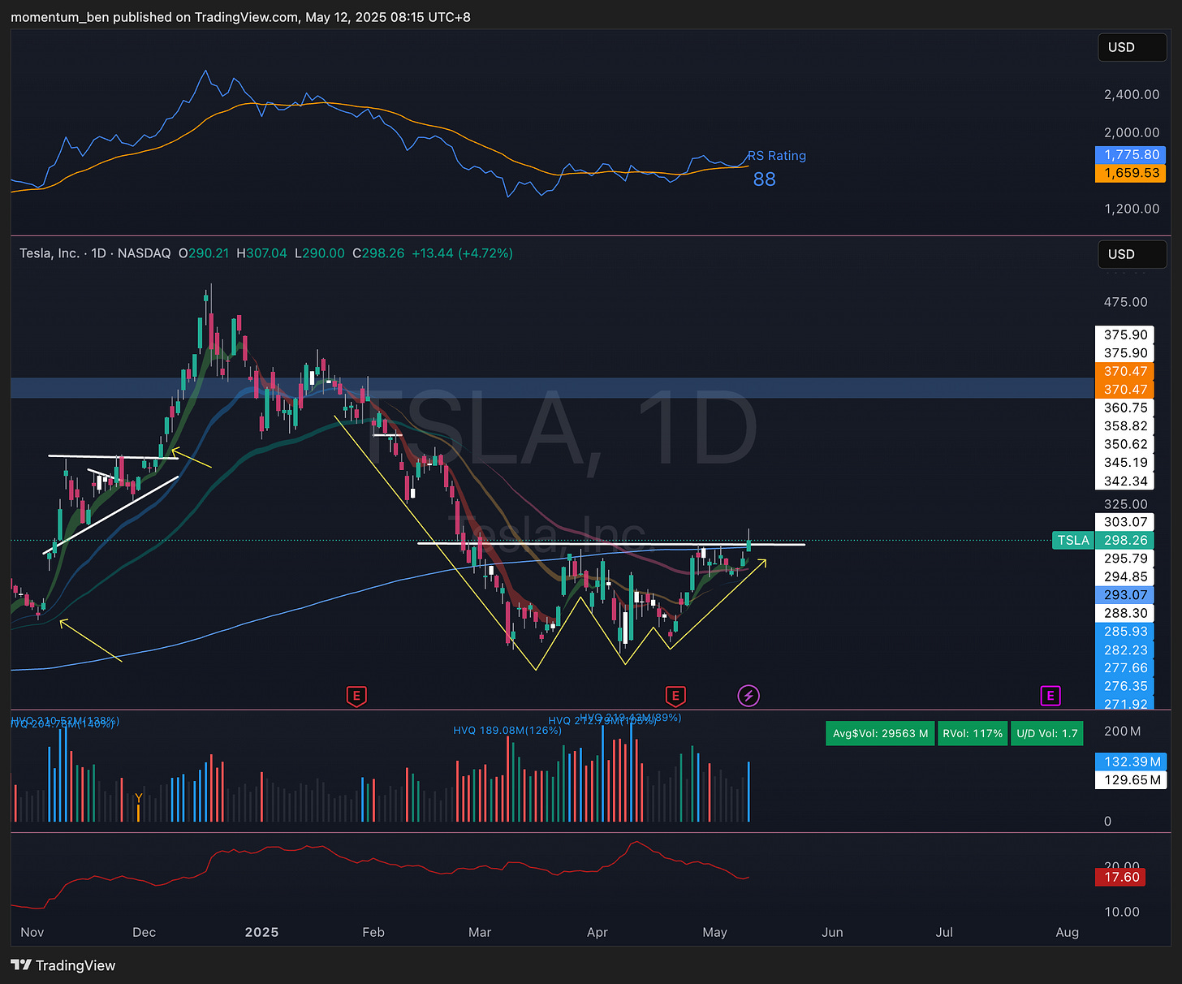1182x984 pixels.
Task: Click the 360.75 price label
Action: [1125, 408]
